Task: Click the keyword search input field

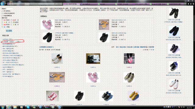Action: coord(9,9)
